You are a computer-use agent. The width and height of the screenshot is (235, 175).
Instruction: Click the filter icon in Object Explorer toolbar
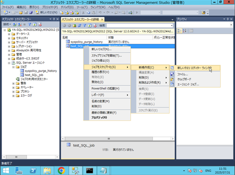30,25
